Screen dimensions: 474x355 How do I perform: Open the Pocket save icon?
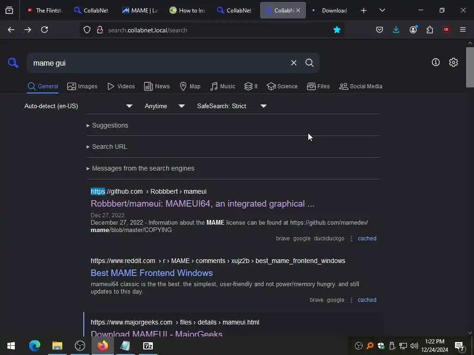[380, 30]
